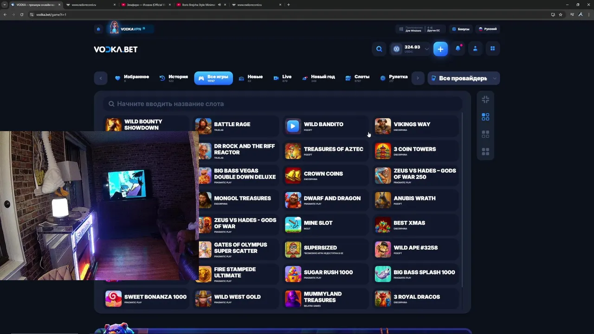Click the Crown Coins game icon
594x334 pixels.
[x=293, y=175]
